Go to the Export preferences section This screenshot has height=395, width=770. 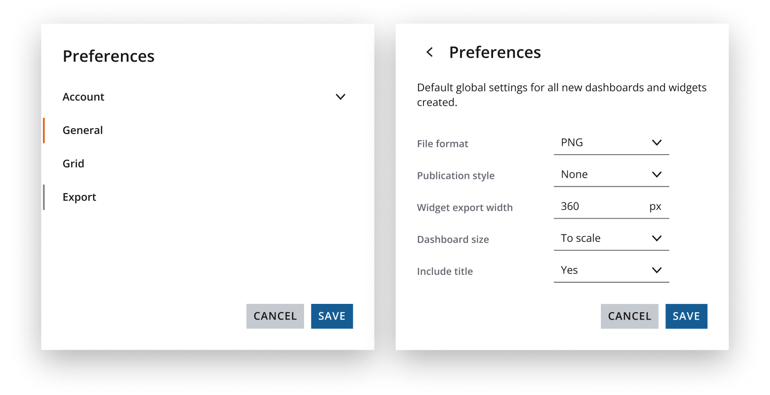[79, 197]
